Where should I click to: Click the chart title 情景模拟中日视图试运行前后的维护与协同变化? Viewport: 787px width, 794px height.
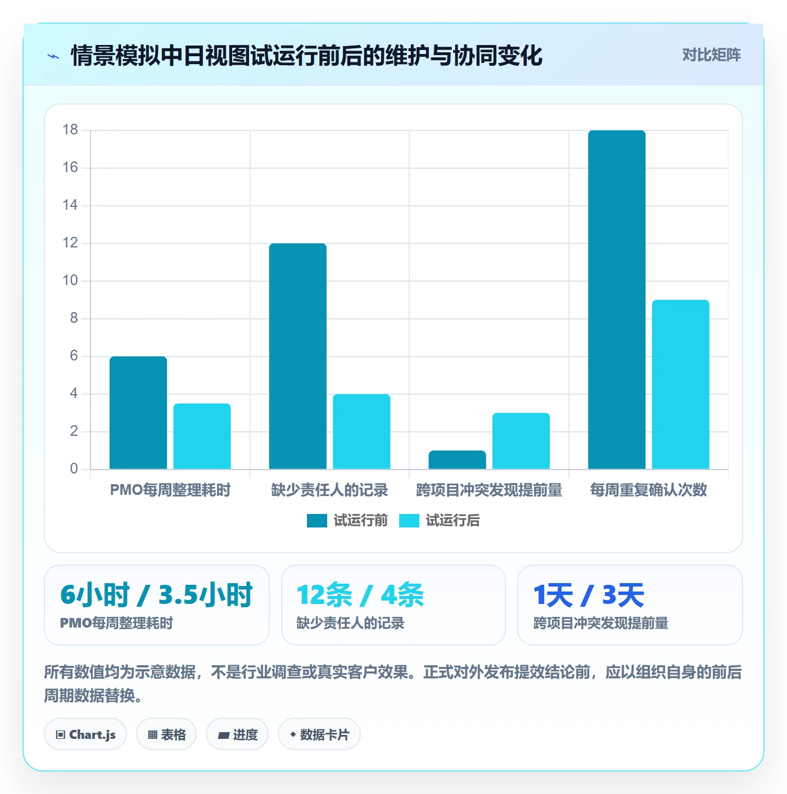[x=307, y=56]
